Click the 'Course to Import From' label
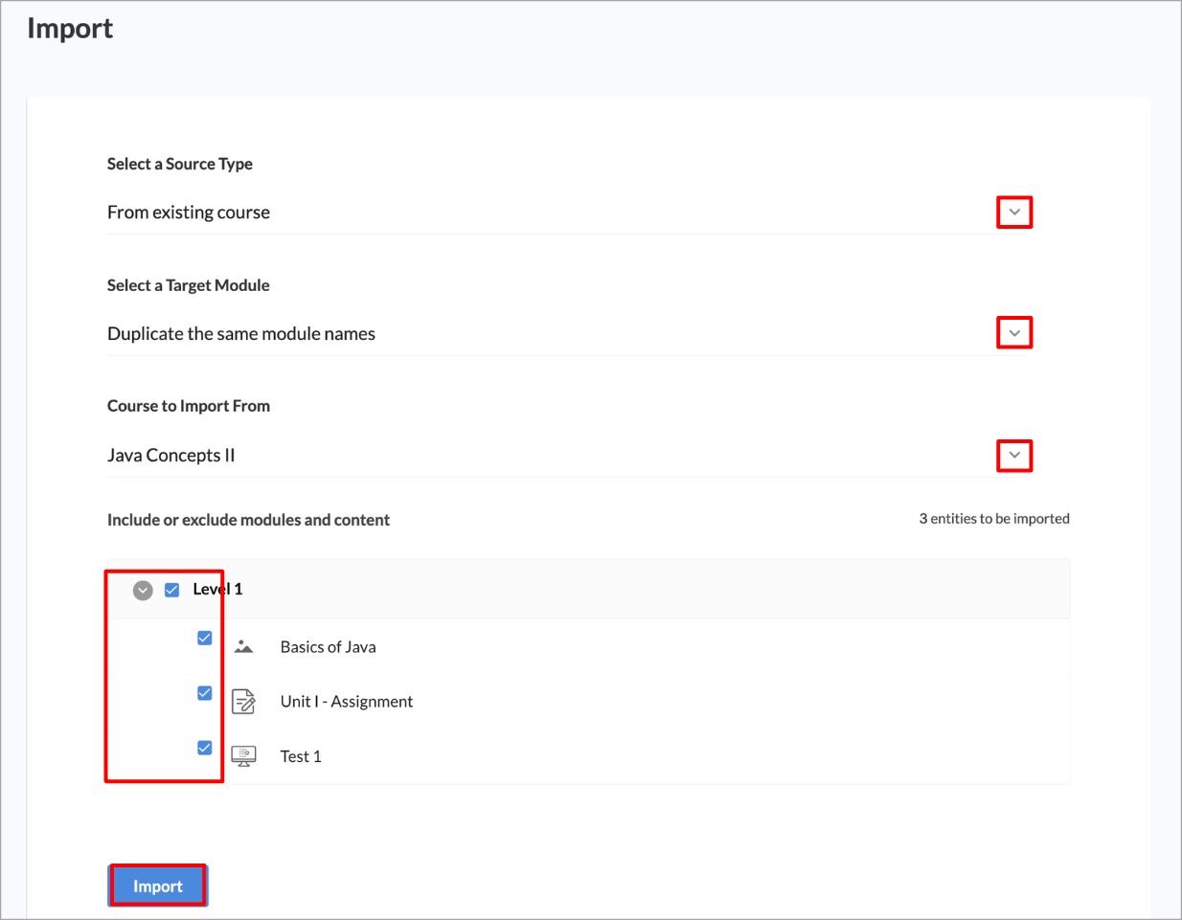This screenshot has width=1182, height=920. tap(189, 406)
